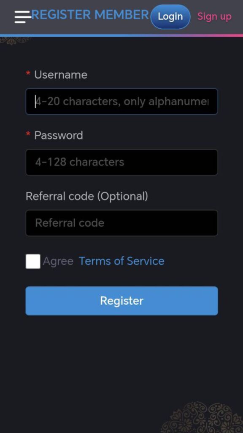
Task: Click the field showing 4-128 characters placeholder
Action: pyautogui.click(x=121, y=162)
